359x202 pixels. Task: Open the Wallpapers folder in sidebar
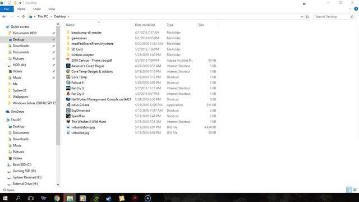click(20, 97)
